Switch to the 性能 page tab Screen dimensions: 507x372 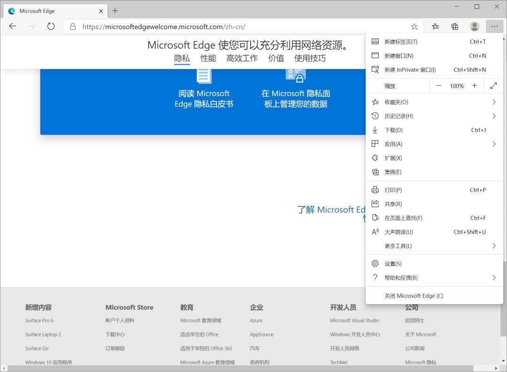(x=208, y=58)
